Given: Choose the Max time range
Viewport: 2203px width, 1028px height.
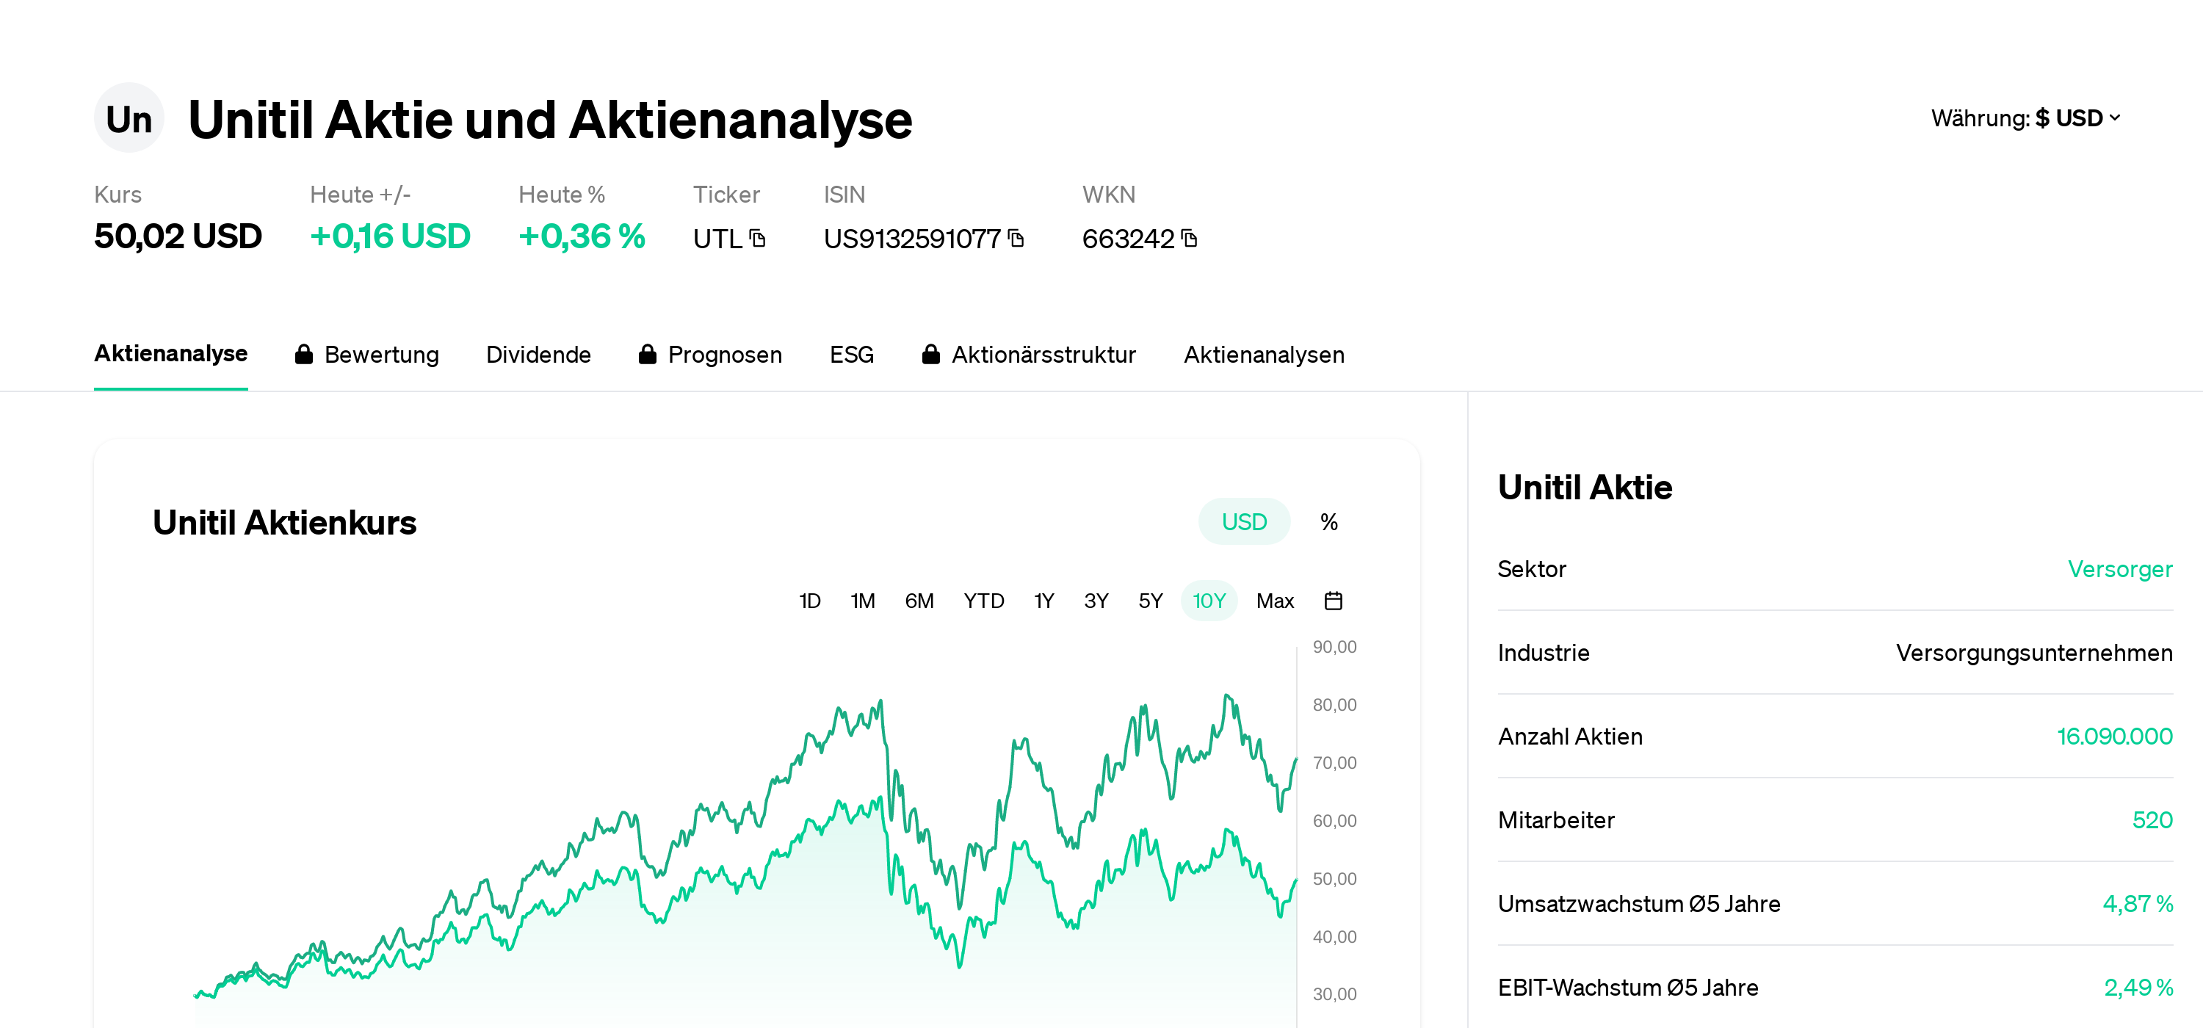Looking at the screenshot, I should [x=1274, y=601].
